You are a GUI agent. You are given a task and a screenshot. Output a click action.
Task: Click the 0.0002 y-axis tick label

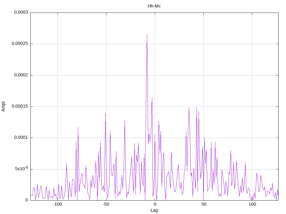[21, 75]
